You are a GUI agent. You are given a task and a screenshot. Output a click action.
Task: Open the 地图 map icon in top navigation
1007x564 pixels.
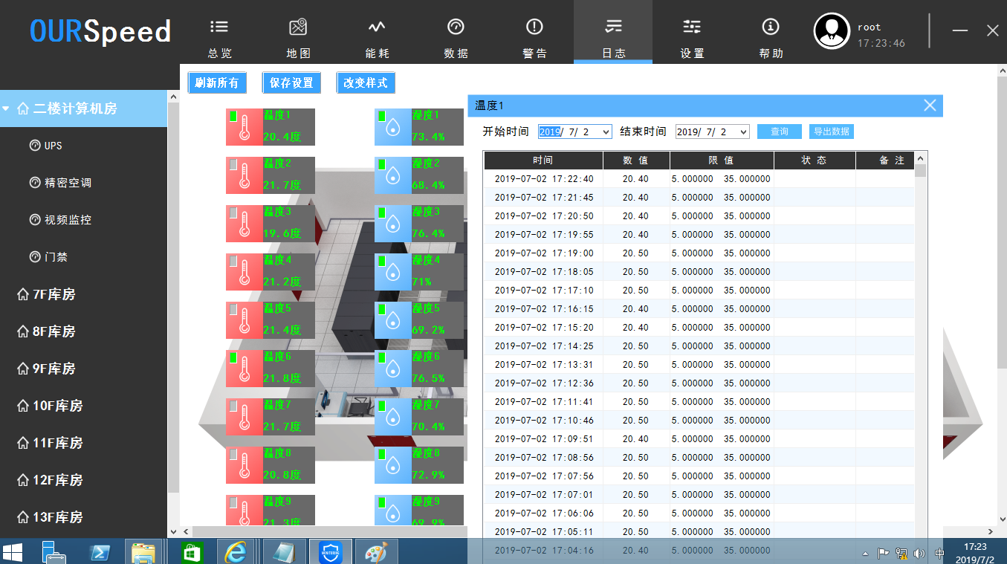pos(298,27)
